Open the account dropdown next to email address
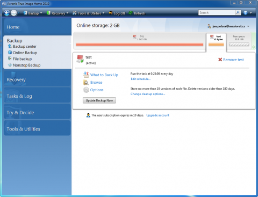 248,26
